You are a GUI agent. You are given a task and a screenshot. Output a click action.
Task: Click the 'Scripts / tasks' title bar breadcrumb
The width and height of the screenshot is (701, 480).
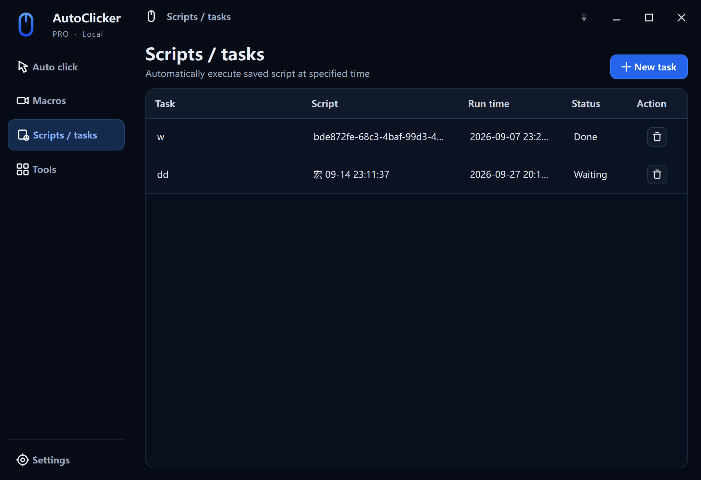[x=199, y=17]
